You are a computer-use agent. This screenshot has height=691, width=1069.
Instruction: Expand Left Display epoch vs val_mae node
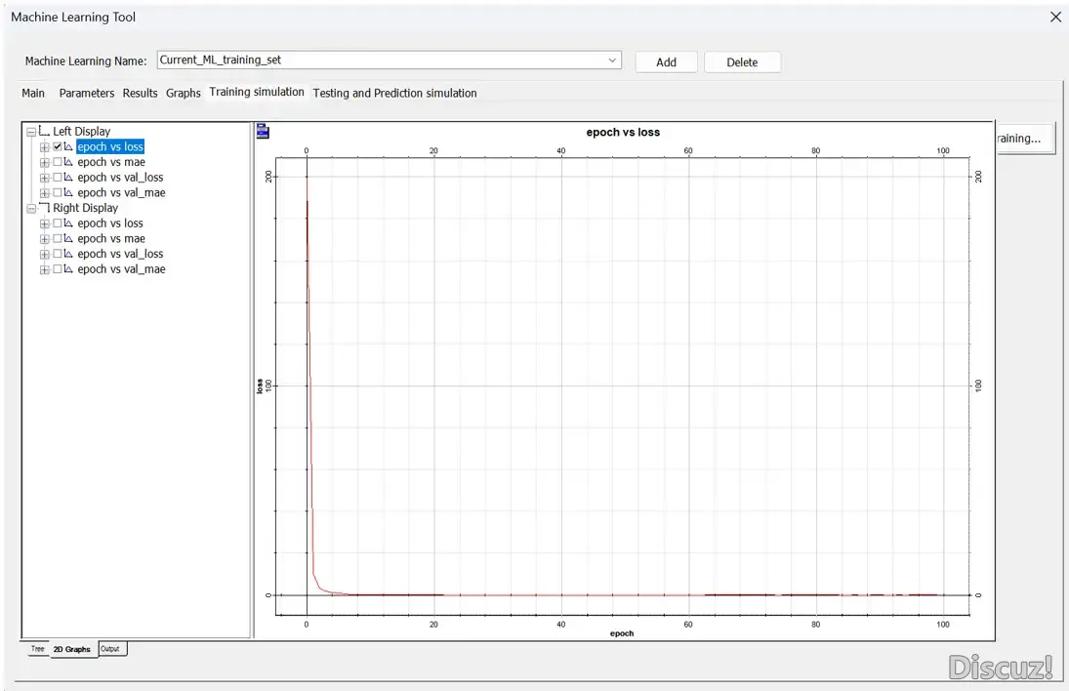(x=44, y=193)
